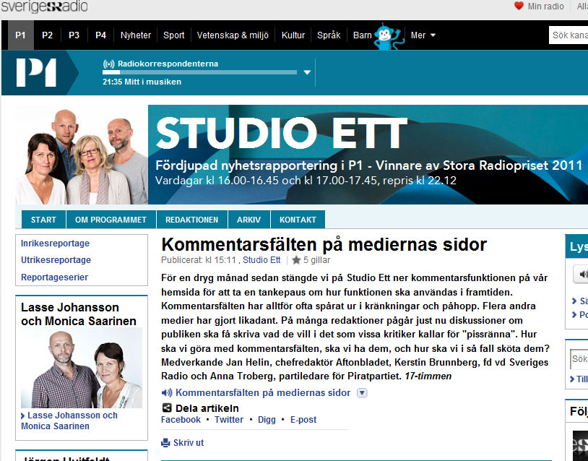This screenshot has width=588, height=461.
Task: Open the Inrikesreportage sidebar link
Action: click(55, 244)
